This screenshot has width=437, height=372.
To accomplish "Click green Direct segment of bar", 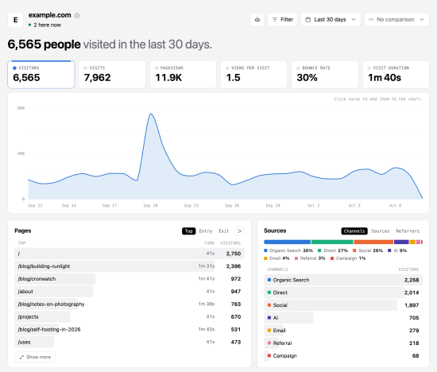I will coord(332,242).
